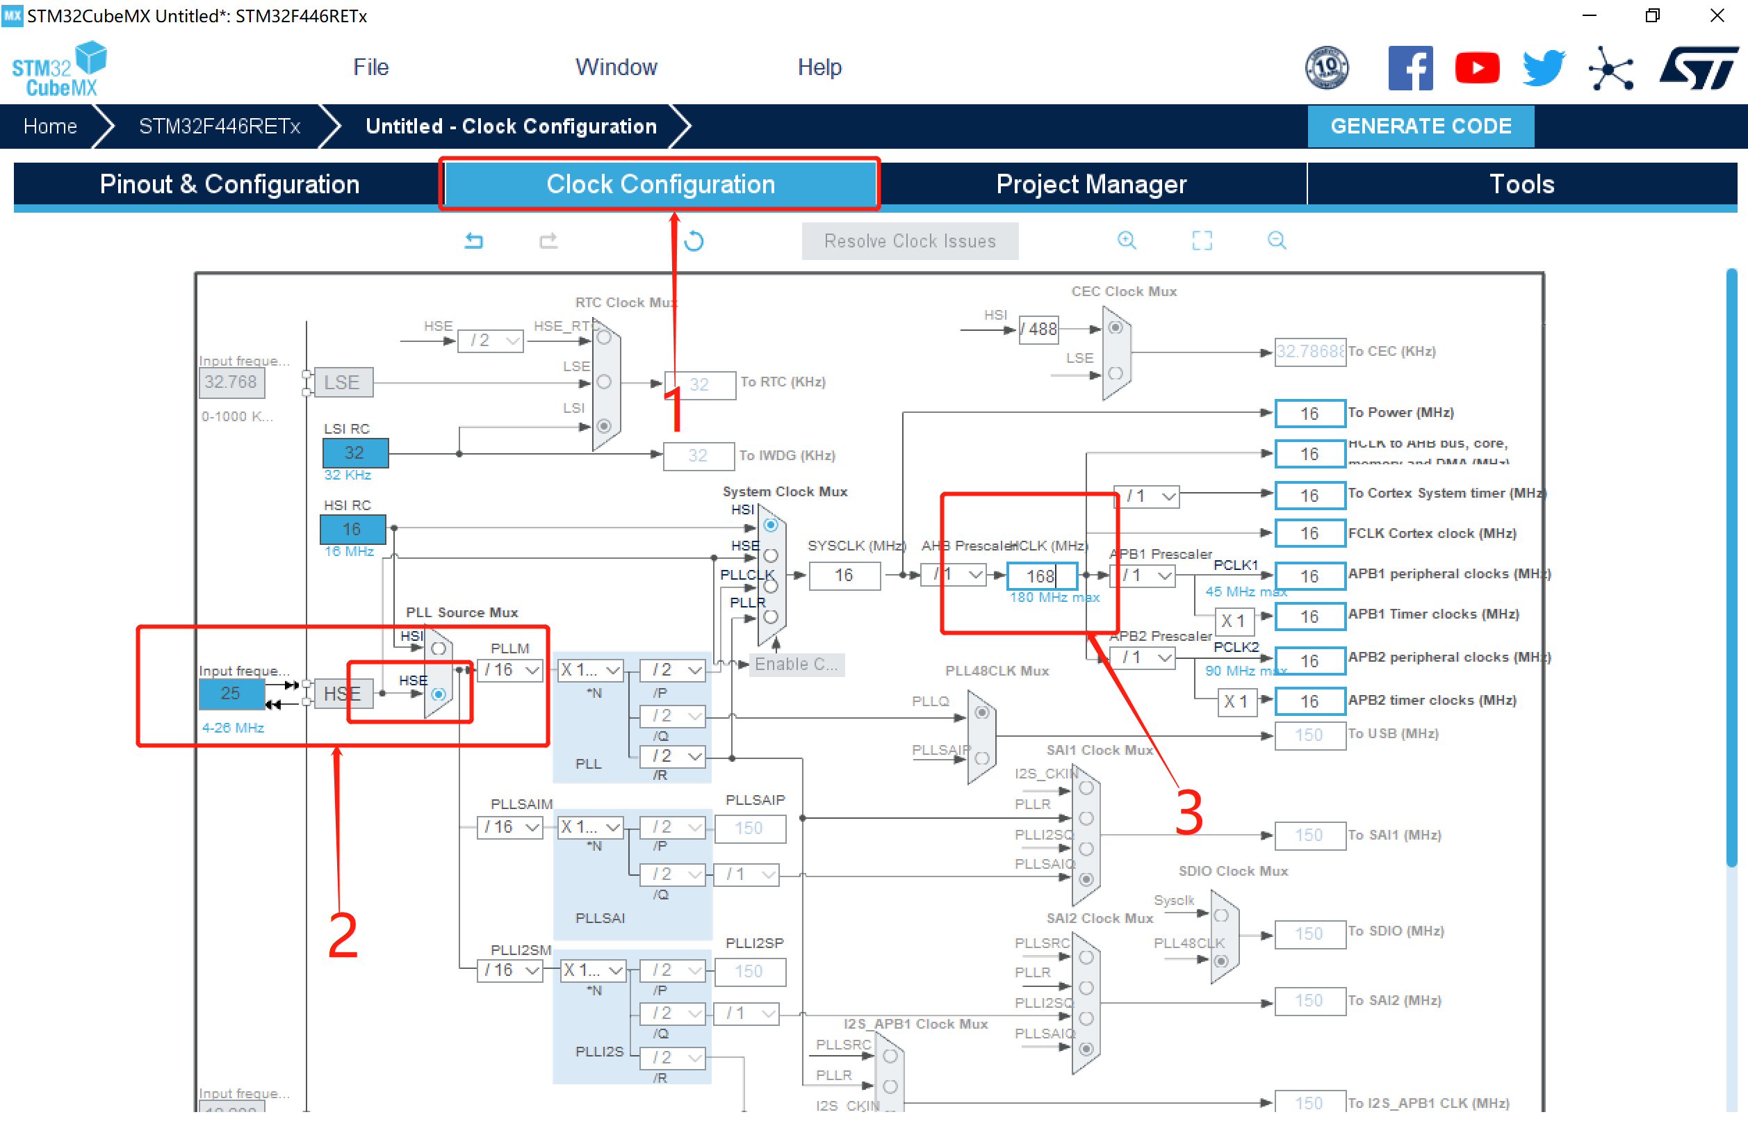Open the APB1 Prescaler dropdown
This screenshot has width=1748, height=1126.
coord(1145,576)
